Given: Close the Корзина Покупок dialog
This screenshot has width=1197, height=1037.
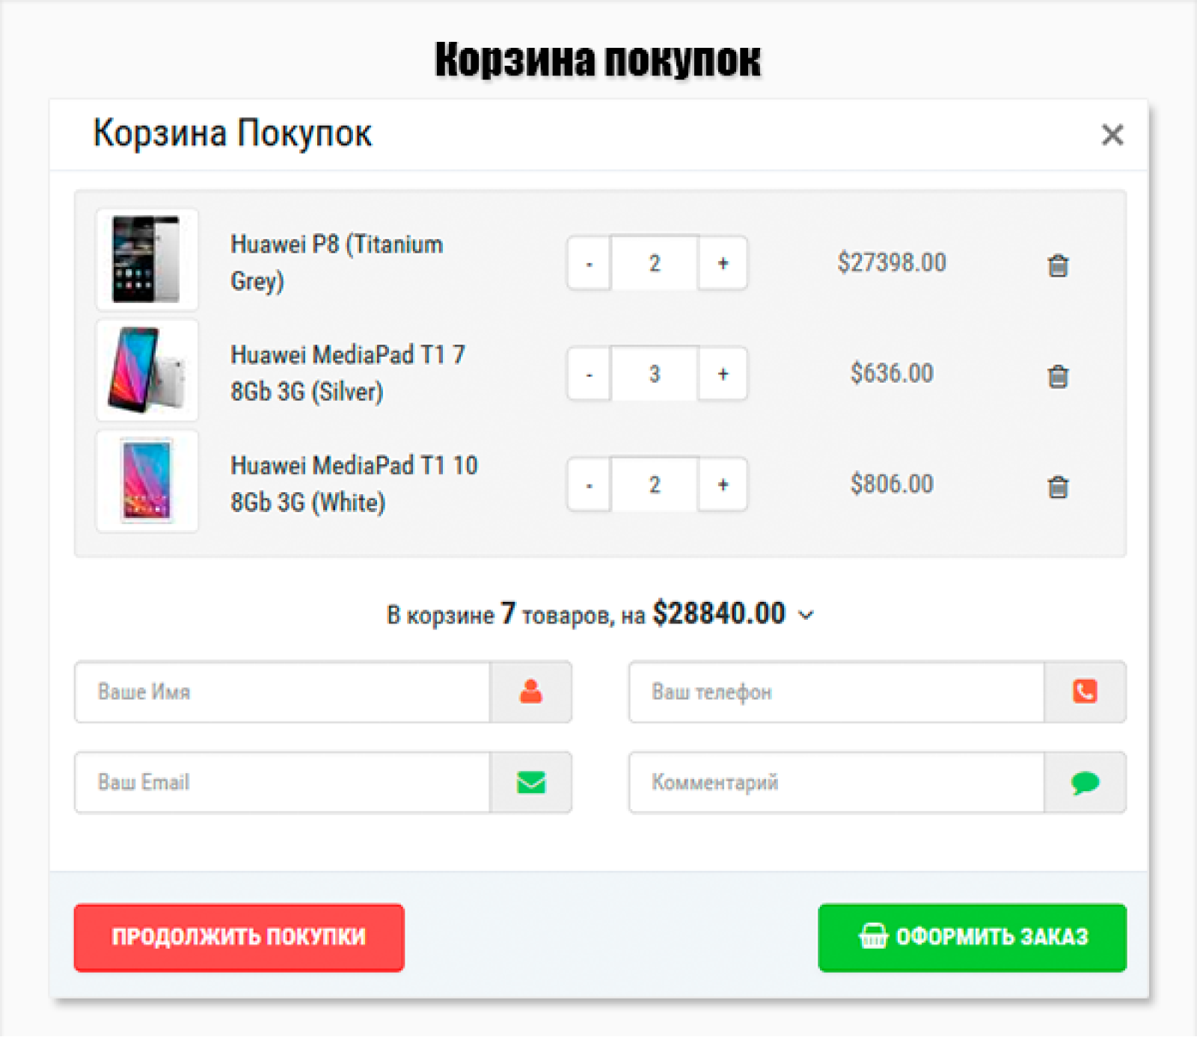Looking at the screenshot, I should click(1112, 135).
